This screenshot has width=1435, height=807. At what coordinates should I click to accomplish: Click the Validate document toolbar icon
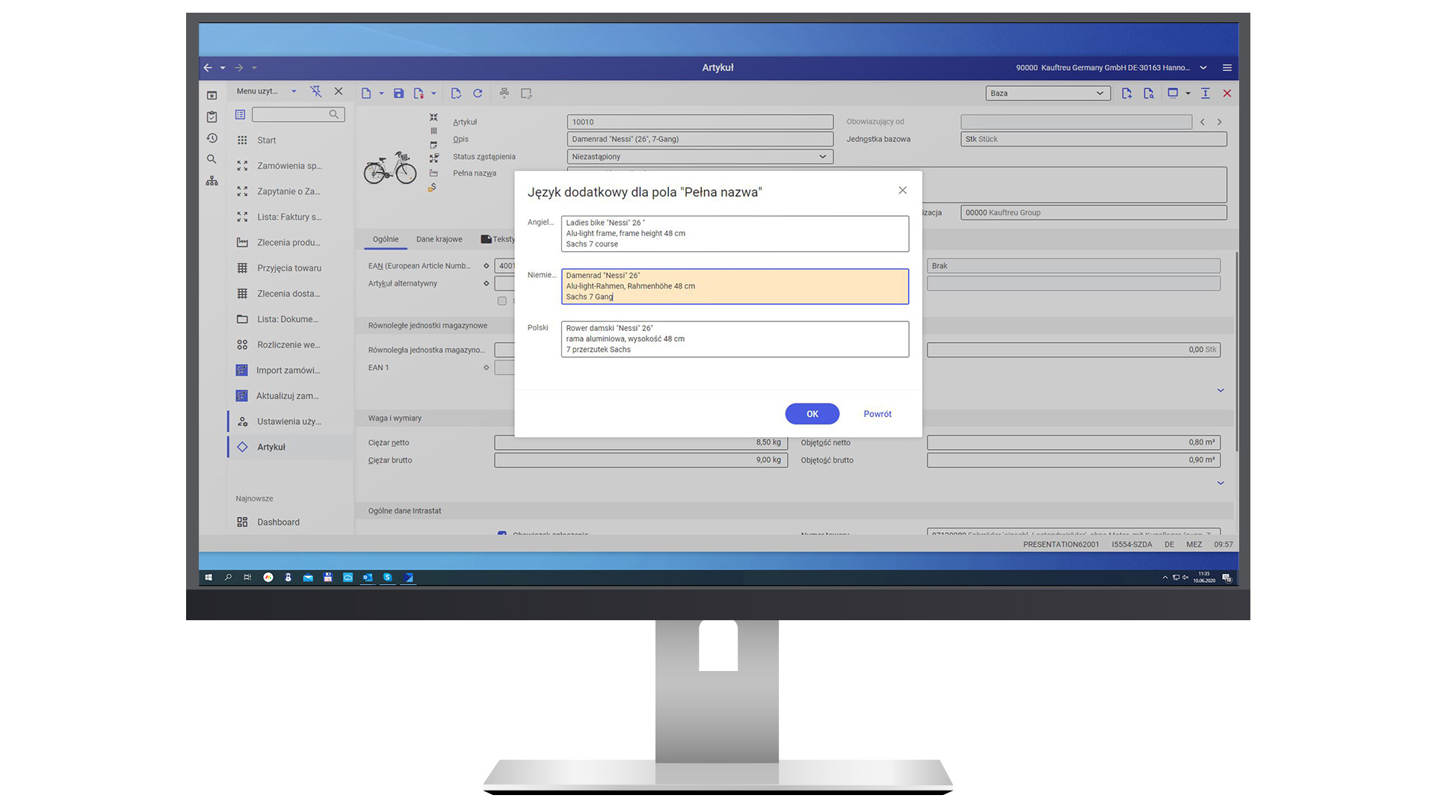tap(456, 93)
